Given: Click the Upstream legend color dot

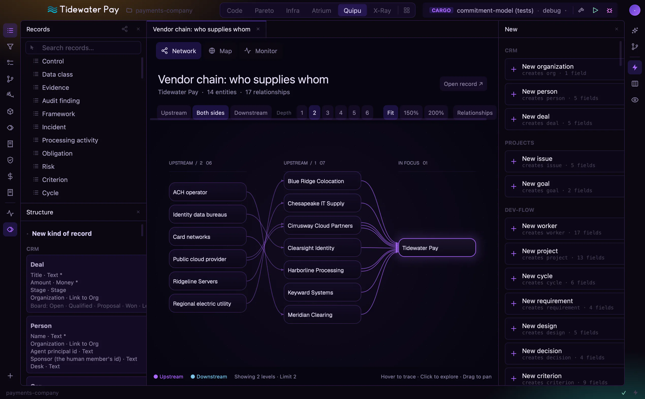Looking at the screenshot, I should (x=156, y=376).
